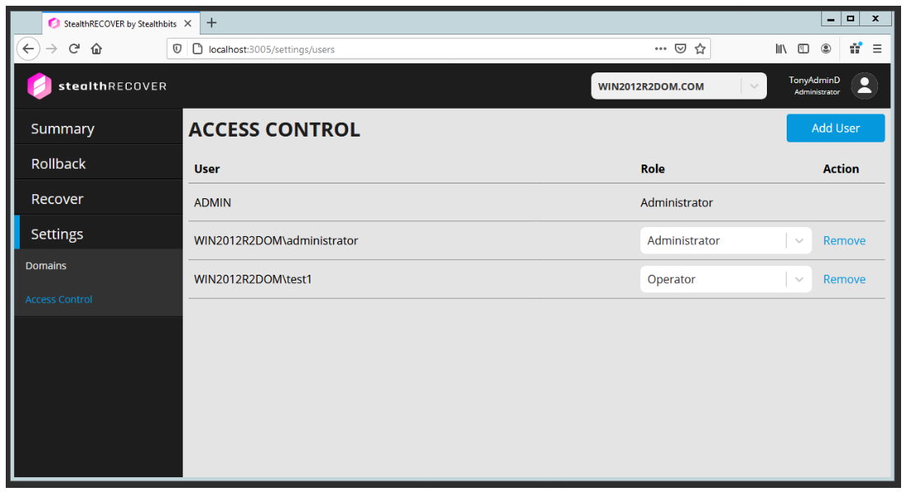Screen dimensions: 906x492
Task: Bookmark this page with the star icon
Action: point(700,49)
